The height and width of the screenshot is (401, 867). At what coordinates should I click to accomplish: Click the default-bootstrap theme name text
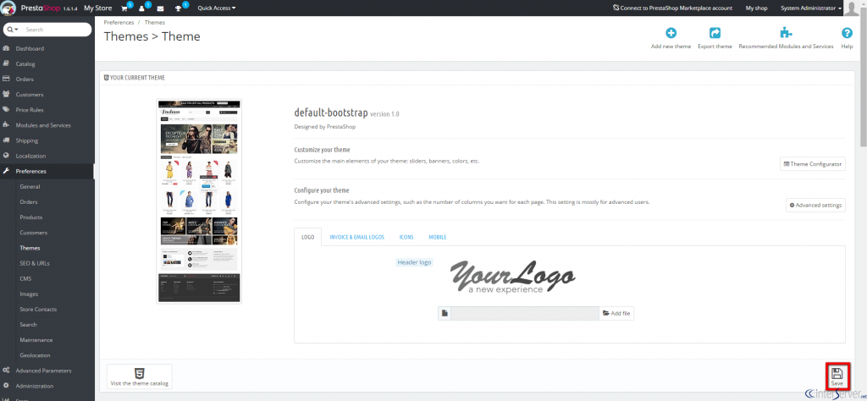pyautogui.click(x=331, y=113)
